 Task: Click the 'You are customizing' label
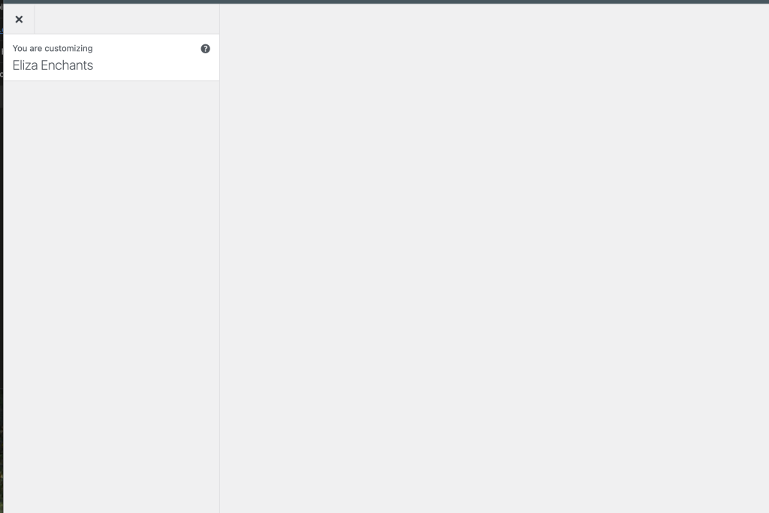(53, 48)
